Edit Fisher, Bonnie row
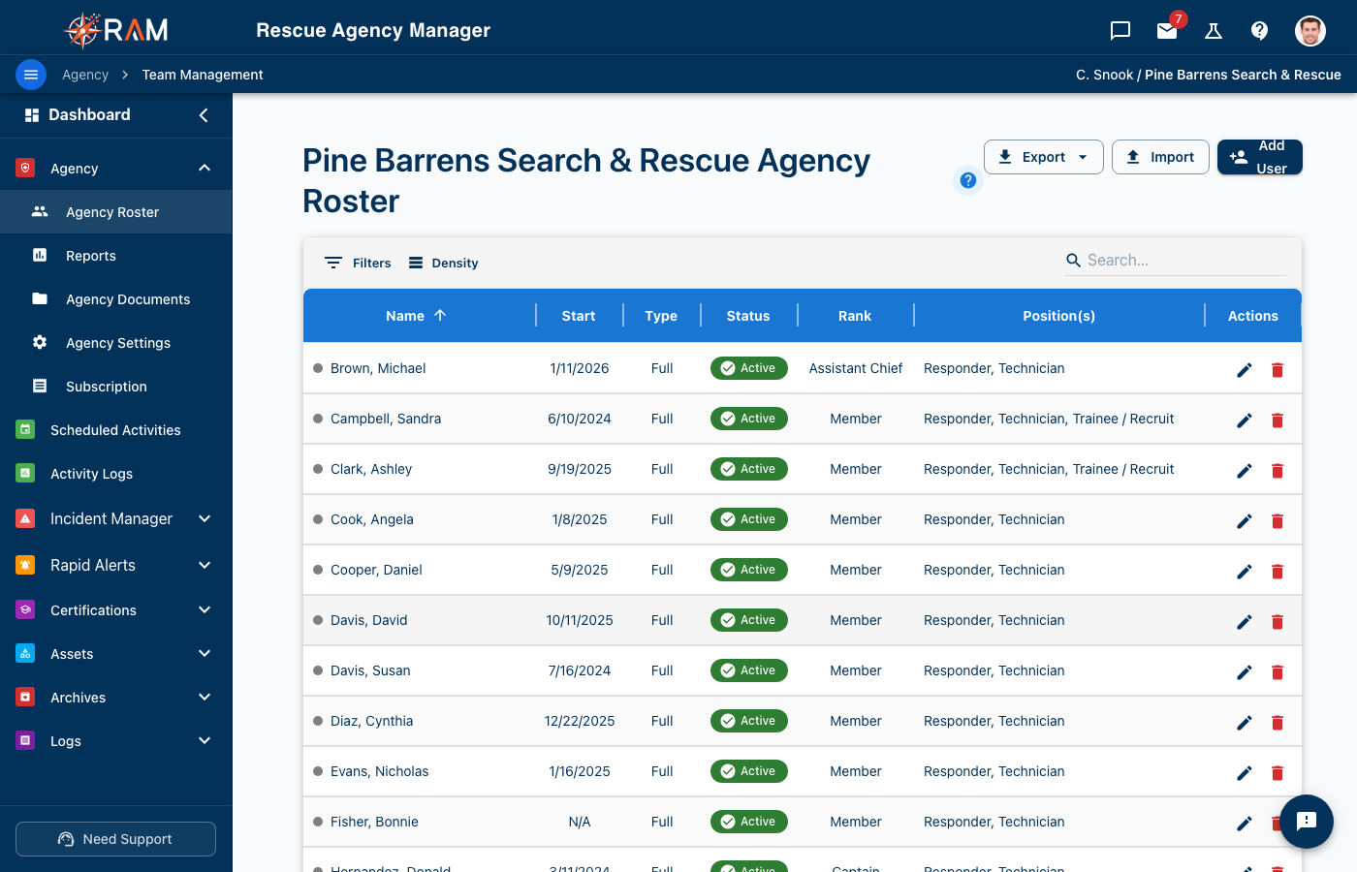The image size is (1357, 872). tap(1245, 824)
